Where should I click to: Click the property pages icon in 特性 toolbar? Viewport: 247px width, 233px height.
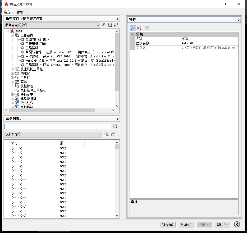point(147,28)
